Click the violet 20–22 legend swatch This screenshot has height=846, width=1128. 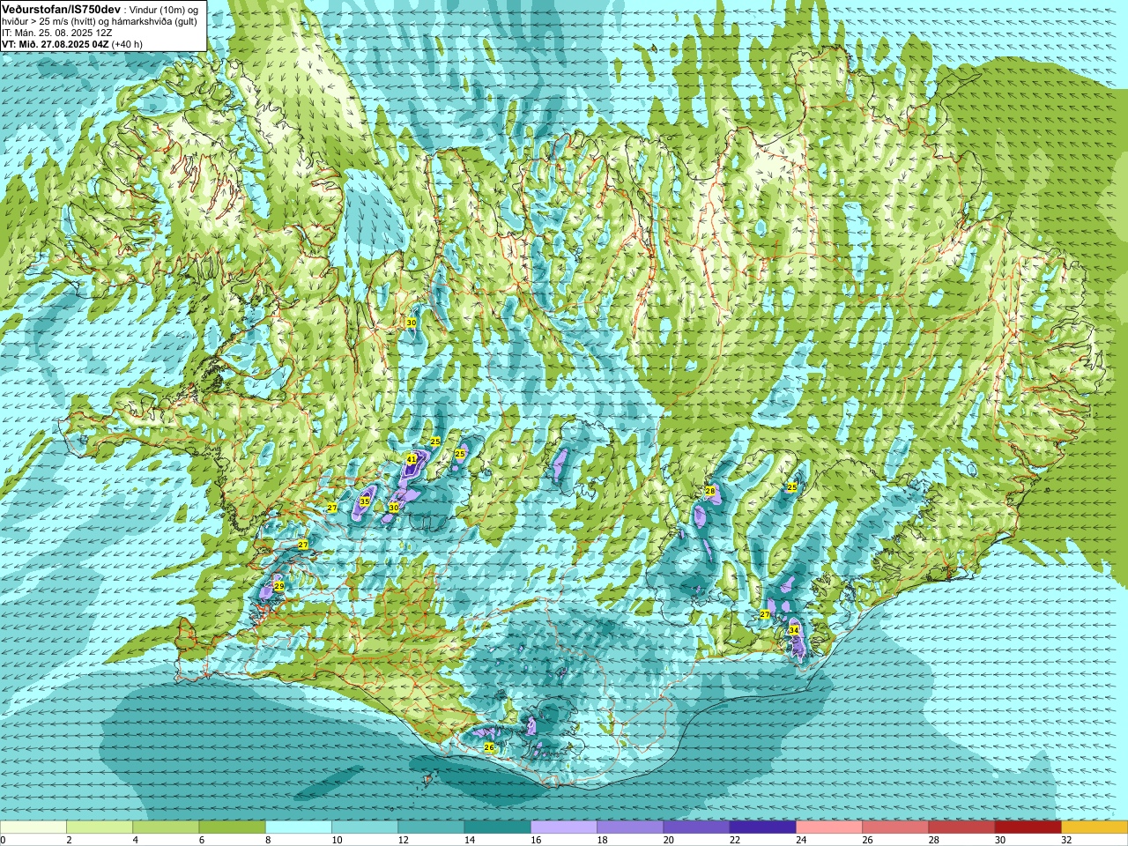pyautogui.click(x=696, y=827)
